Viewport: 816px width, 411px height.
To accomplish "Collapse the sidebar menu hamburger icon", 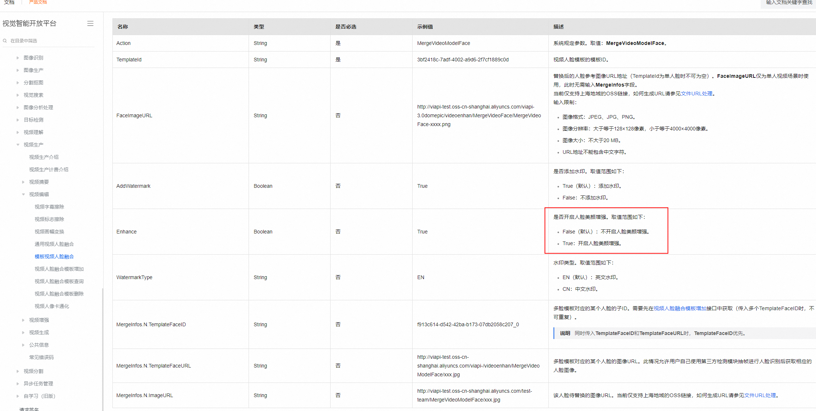I will coord(90,23).
